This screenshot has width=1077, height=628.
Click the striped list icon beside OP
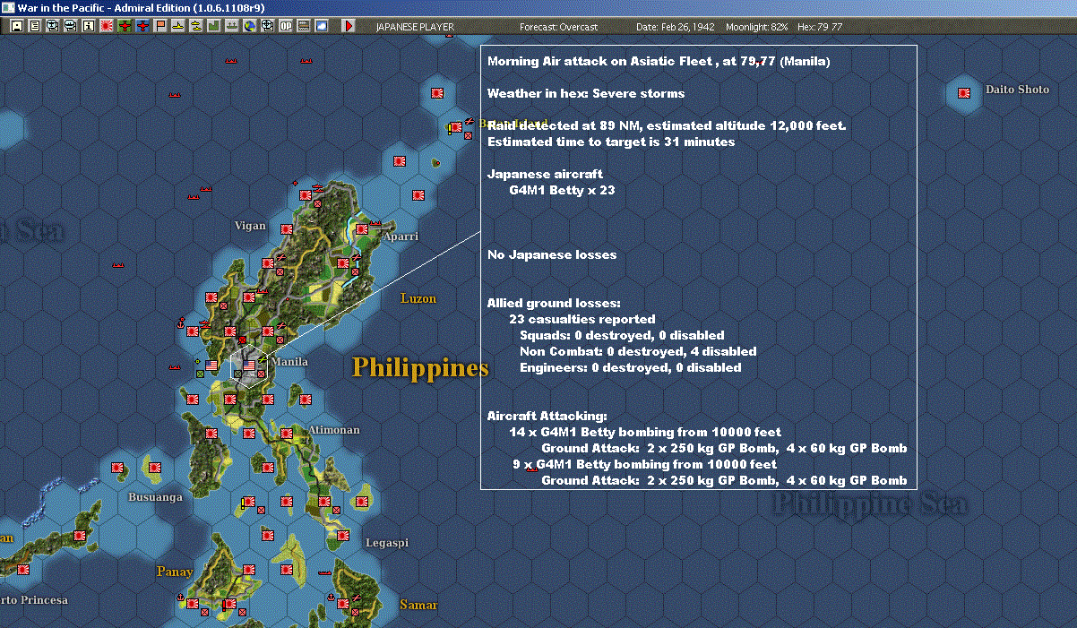(x=304, y=26)
